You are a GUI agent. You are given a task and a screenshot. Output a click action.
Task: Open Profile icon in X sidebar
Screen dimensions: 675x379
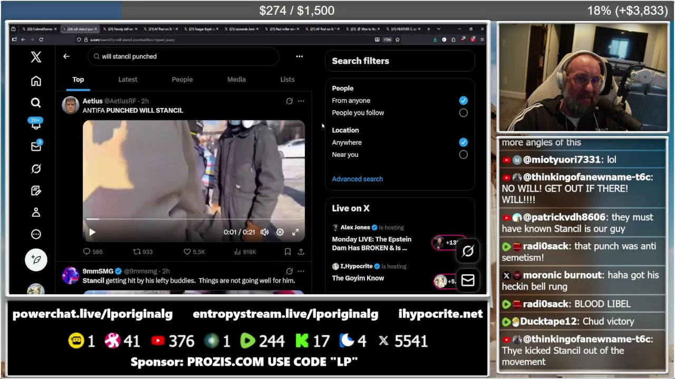[x=36, y=212]
